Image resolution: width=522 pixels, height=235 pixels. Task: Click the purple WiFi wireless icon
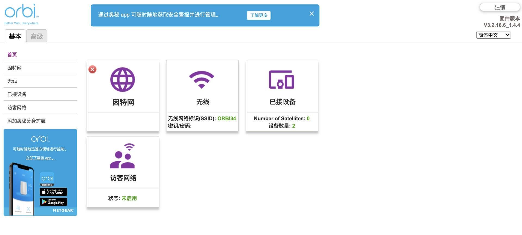pos(202,79)
